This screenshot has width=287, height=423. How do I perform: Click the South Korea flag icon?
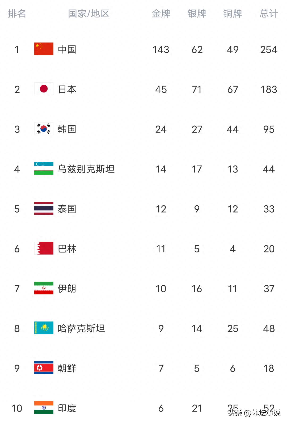(44, 129)
